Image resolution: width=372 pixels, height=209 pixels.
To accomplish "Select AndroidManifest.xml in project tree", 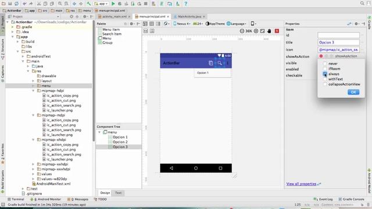I will [53, 184].
